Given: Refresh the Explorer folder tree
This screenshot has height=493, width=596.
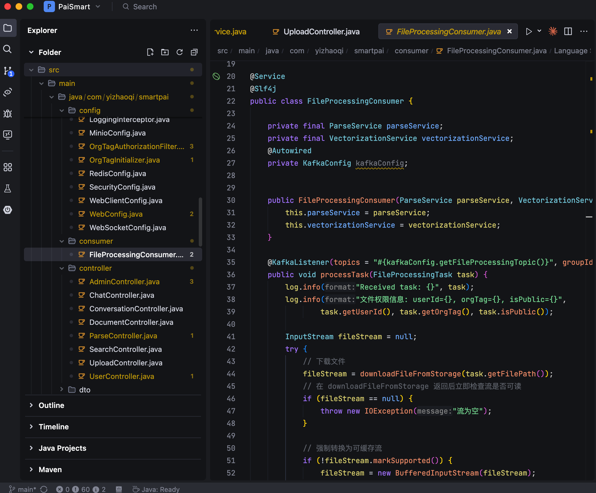Looking at the screenshot, I should (179, 52).
